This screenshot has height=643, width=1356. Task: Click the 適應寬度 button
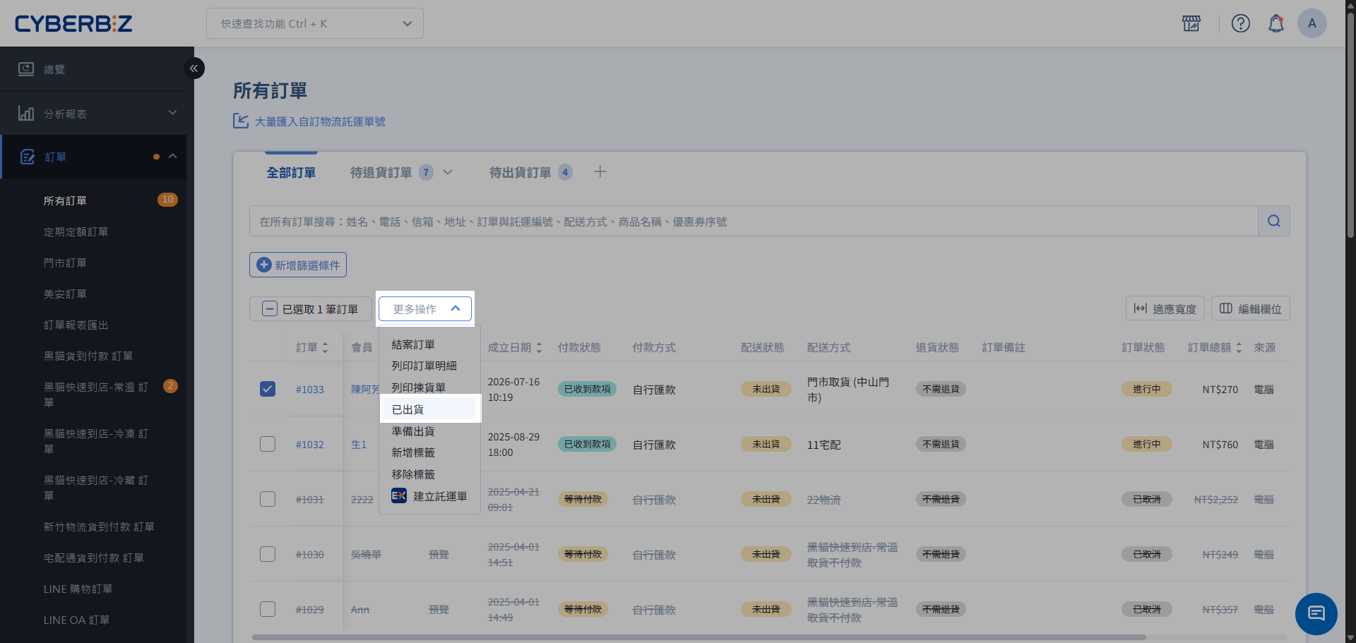(1165, 308)
